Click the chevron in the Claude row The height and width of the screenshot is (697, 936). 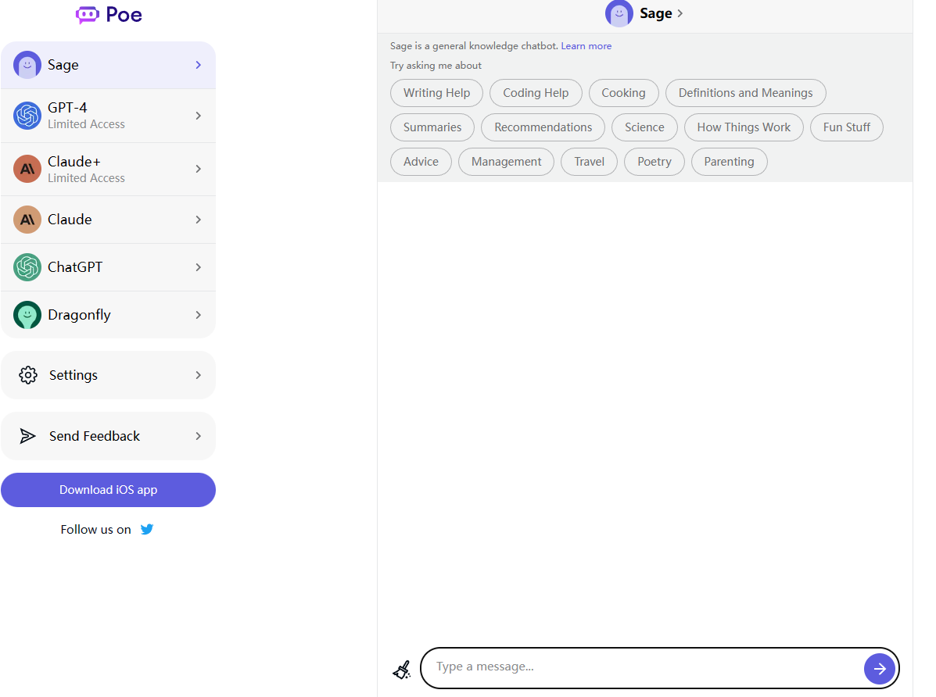tap(199, 220)
